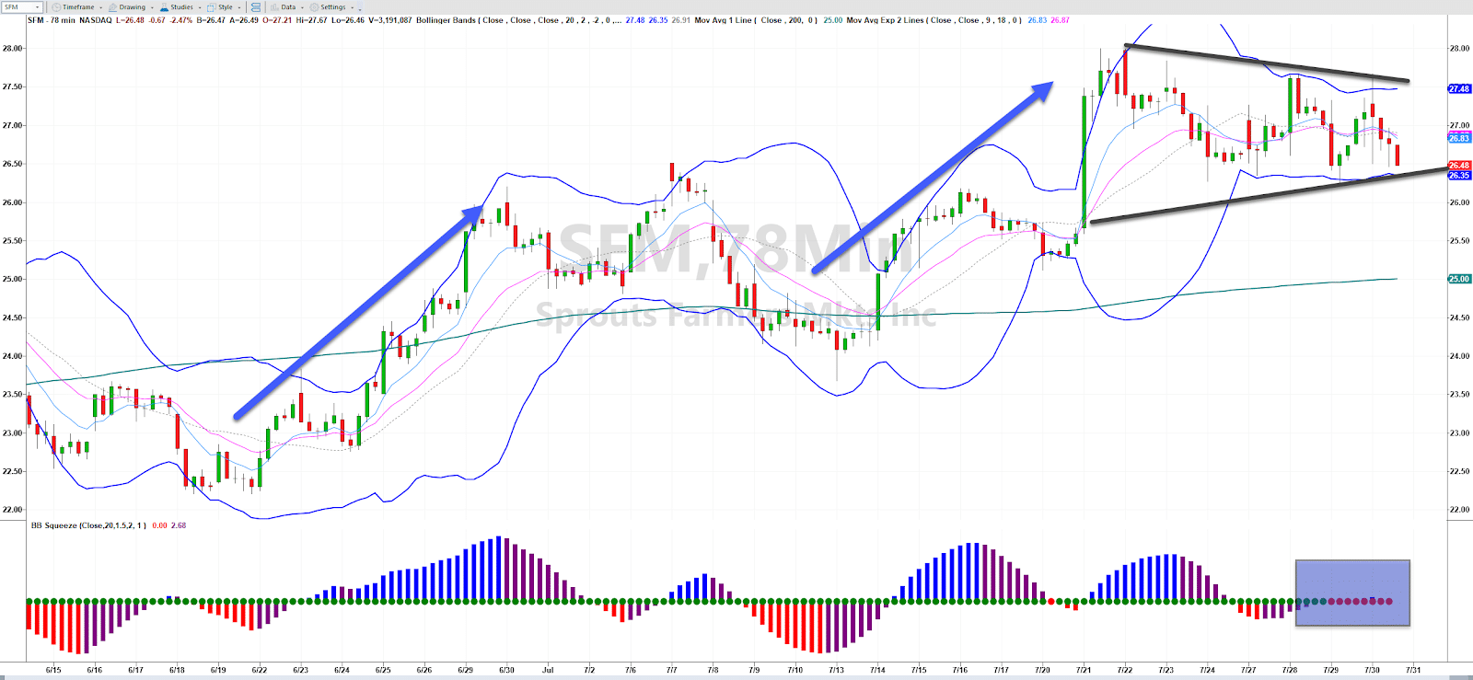Click the 7/14 date on time axis

[877, 670]
